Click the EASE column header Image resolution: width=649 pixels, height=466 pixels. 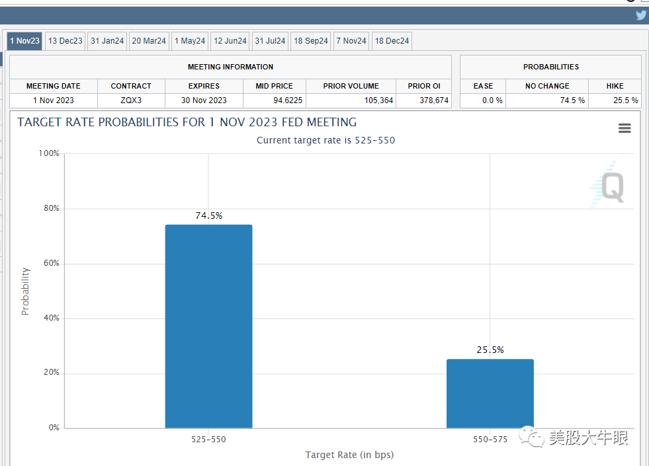coord(483,86)
